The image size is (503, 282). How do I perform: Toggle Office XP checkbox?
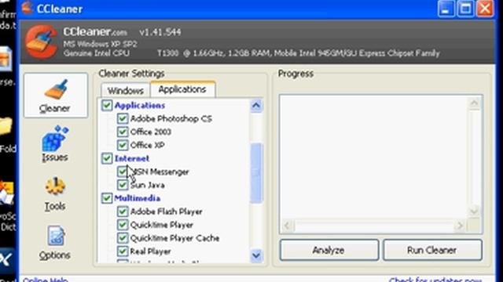(x=123, y=145)
